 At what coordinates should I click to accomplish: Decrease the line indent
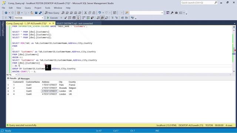122,18
